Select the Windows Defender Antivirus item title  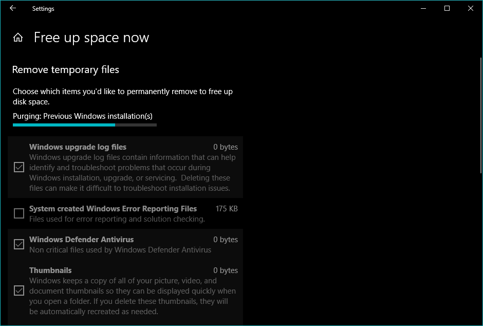(81, 240)
